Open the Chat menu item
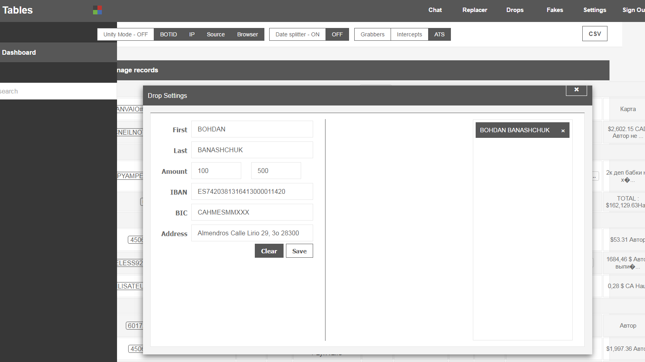This screenshot has width=645, height=362. click(435, 10)
